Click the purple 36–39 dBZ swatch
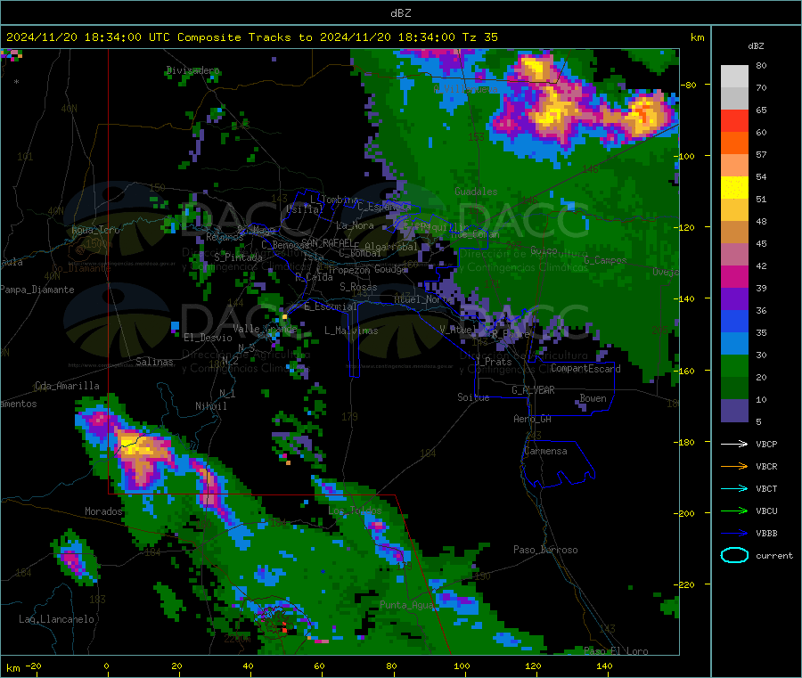The height and width of the screenshot is (678, 802). 734,299
